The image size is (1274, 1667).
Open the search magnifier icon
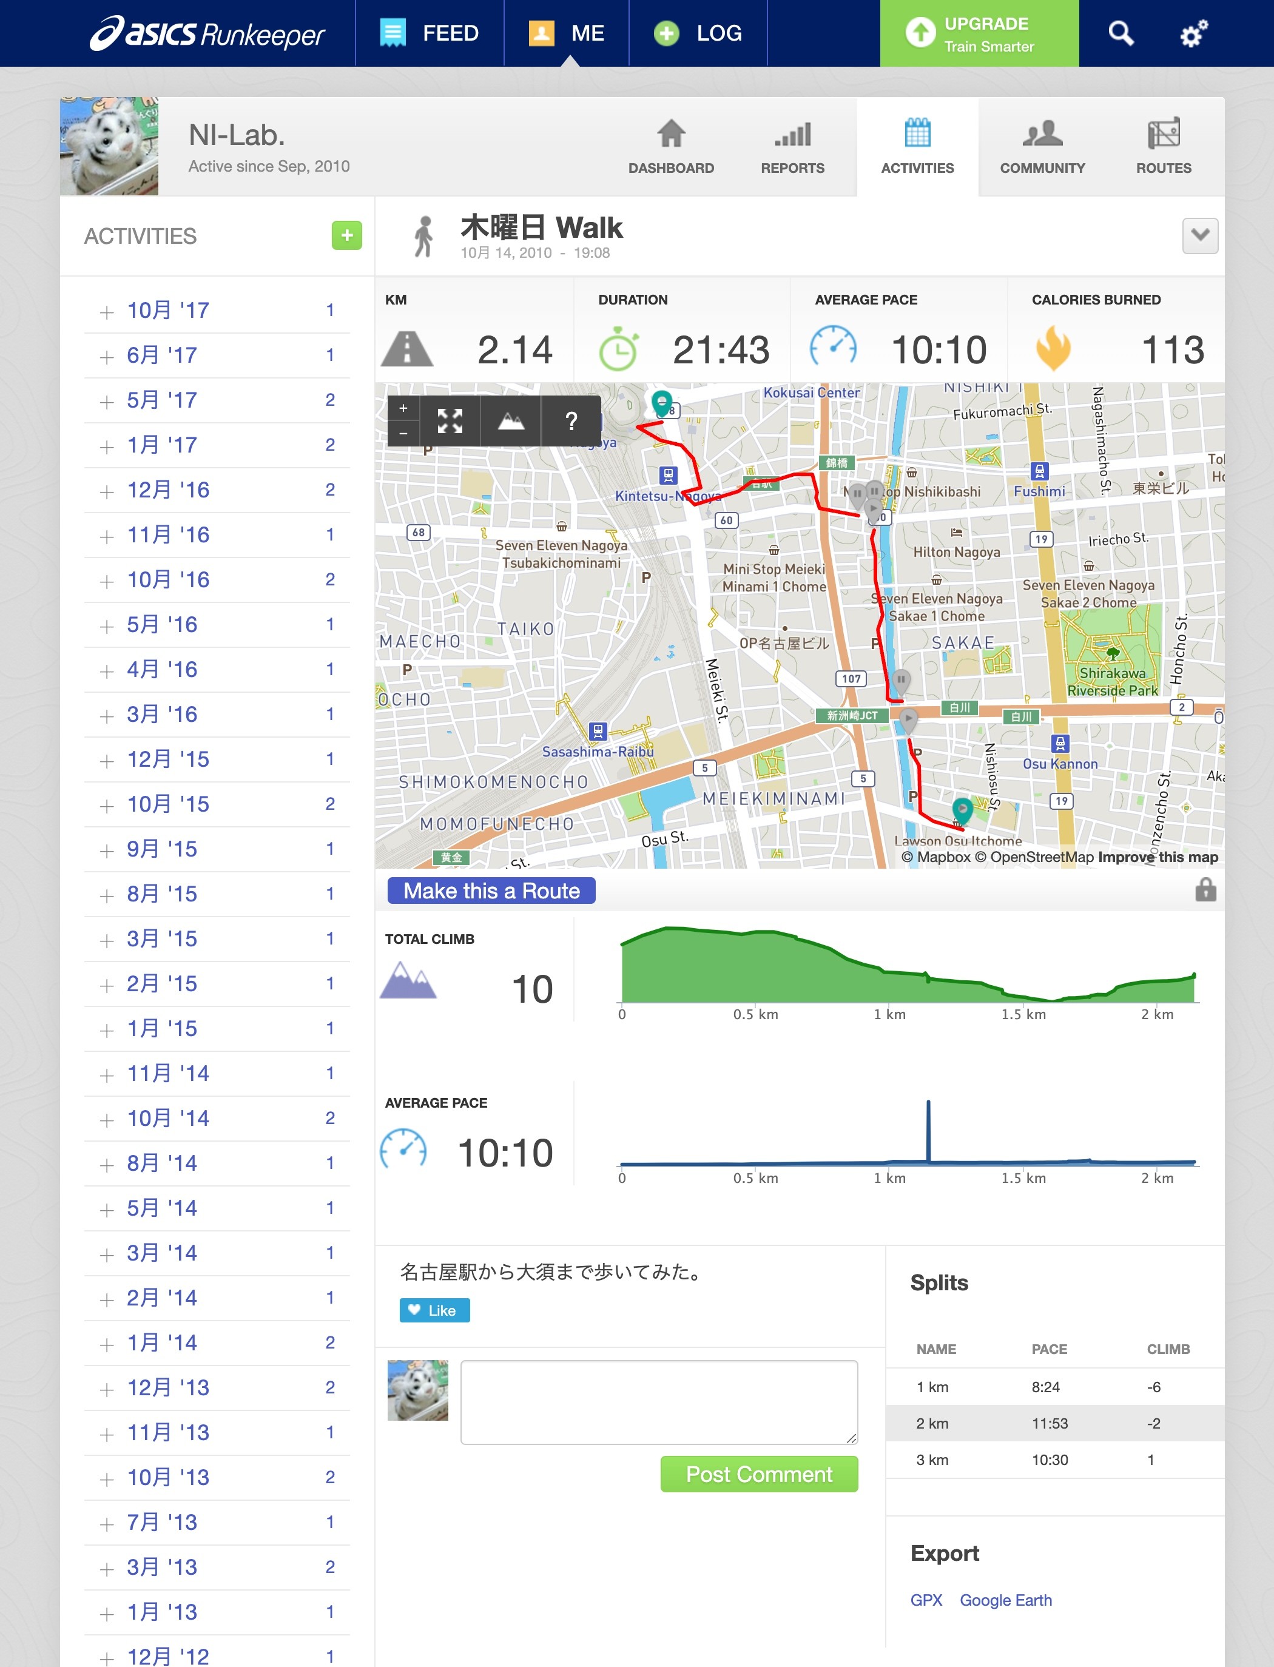[1121, 33]
